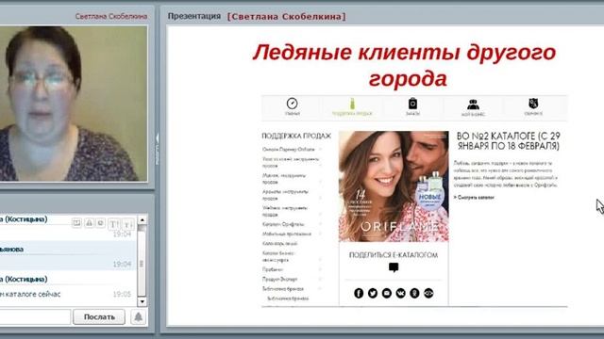
Task: Click the 'ВО №2 КАТАЛОГЕ' heading text
Action: pyautogui.click(x=508, y=141)
